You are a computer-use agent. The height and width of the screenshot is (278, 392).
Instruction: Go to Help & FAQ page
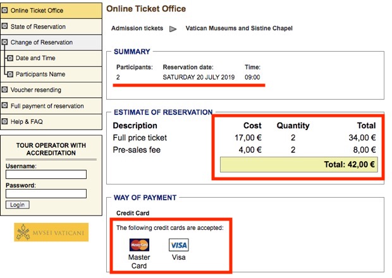pos(27,121)
